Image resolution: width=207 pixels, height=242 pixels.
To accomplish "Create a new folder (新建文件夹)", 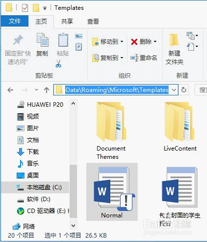I will pos(174,49).
